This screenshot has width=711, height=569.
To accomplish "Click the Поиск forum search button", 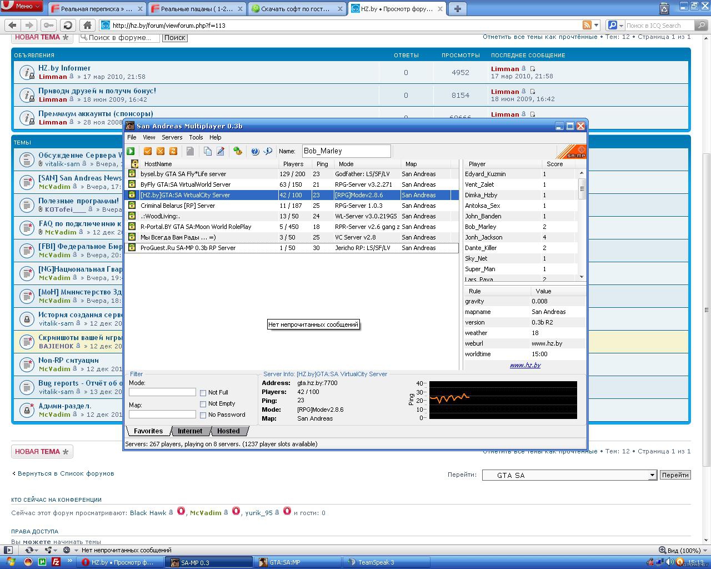I will pos(174,38).
